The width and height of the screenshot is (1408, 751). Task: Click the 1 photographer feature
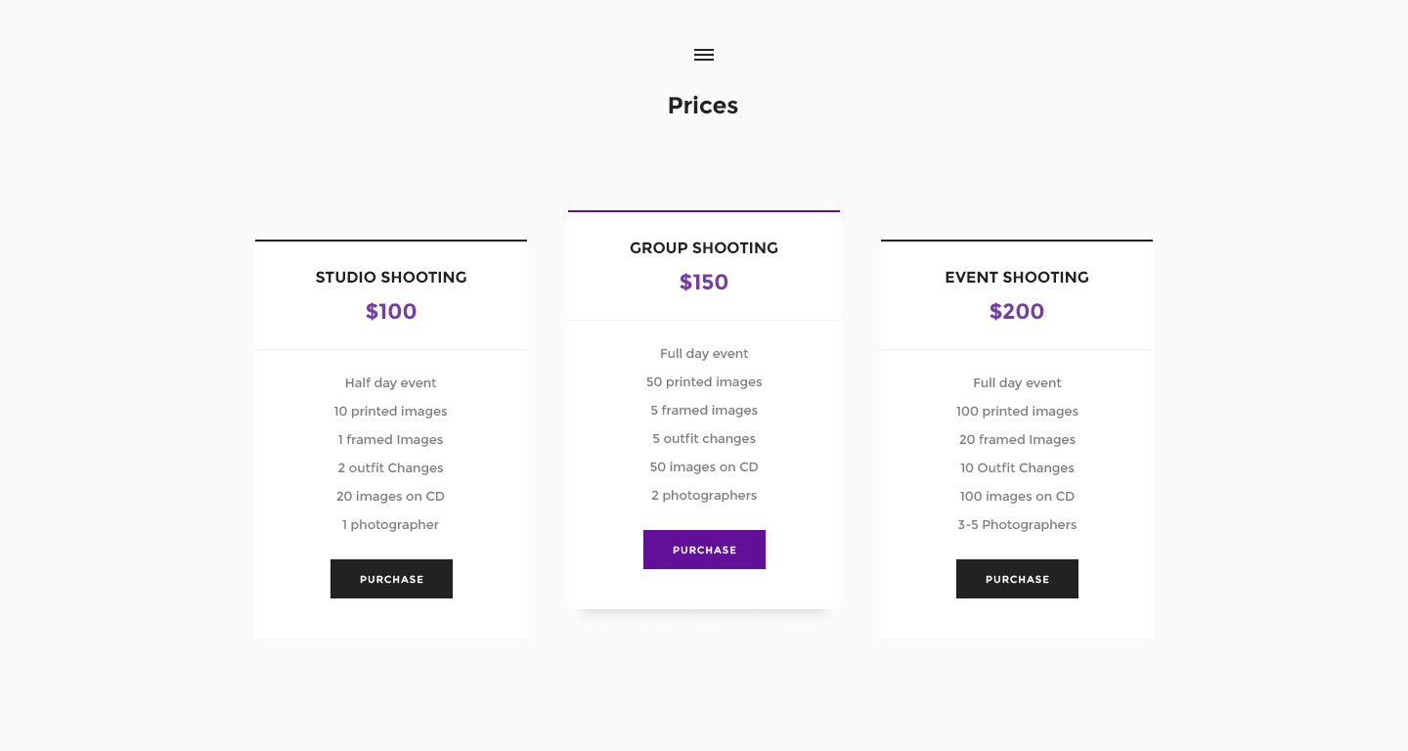tap(391, 525)
